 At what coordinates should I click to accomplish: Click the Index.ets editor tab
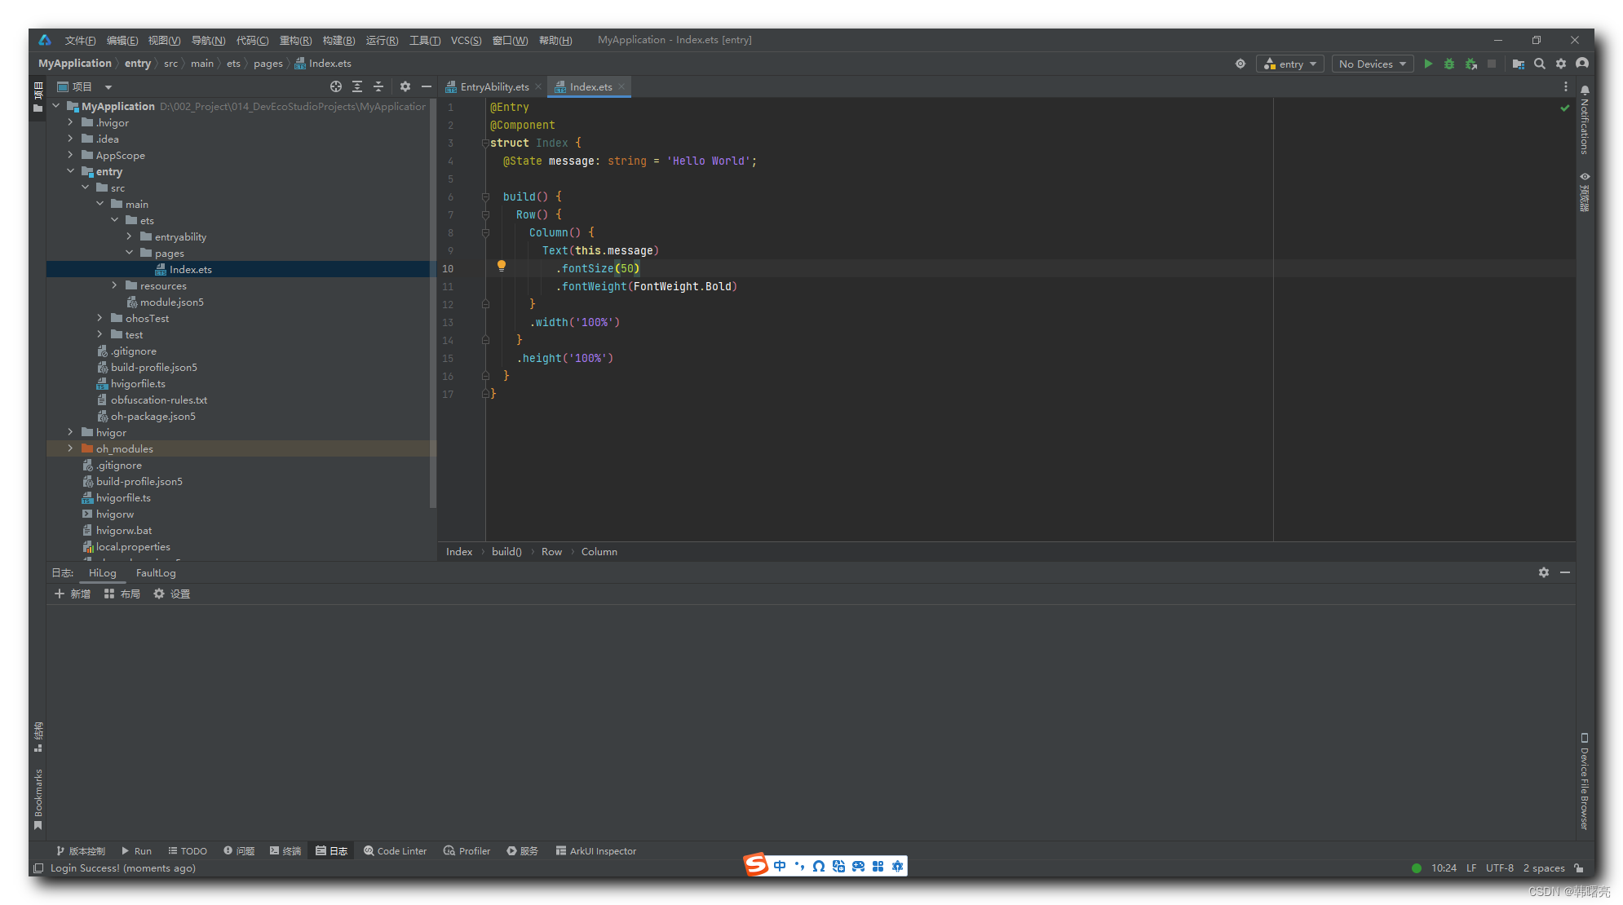point(586,86)
